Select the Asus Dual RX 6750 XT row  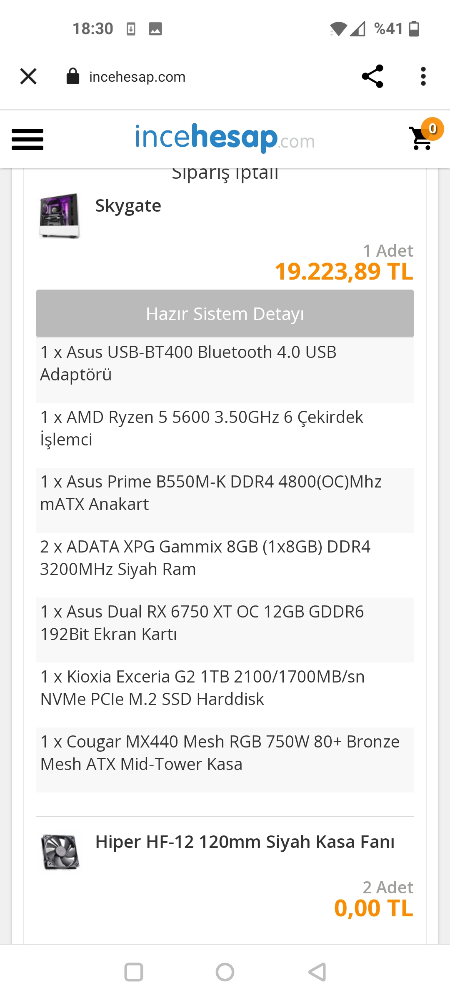click(x=225, y=630)
